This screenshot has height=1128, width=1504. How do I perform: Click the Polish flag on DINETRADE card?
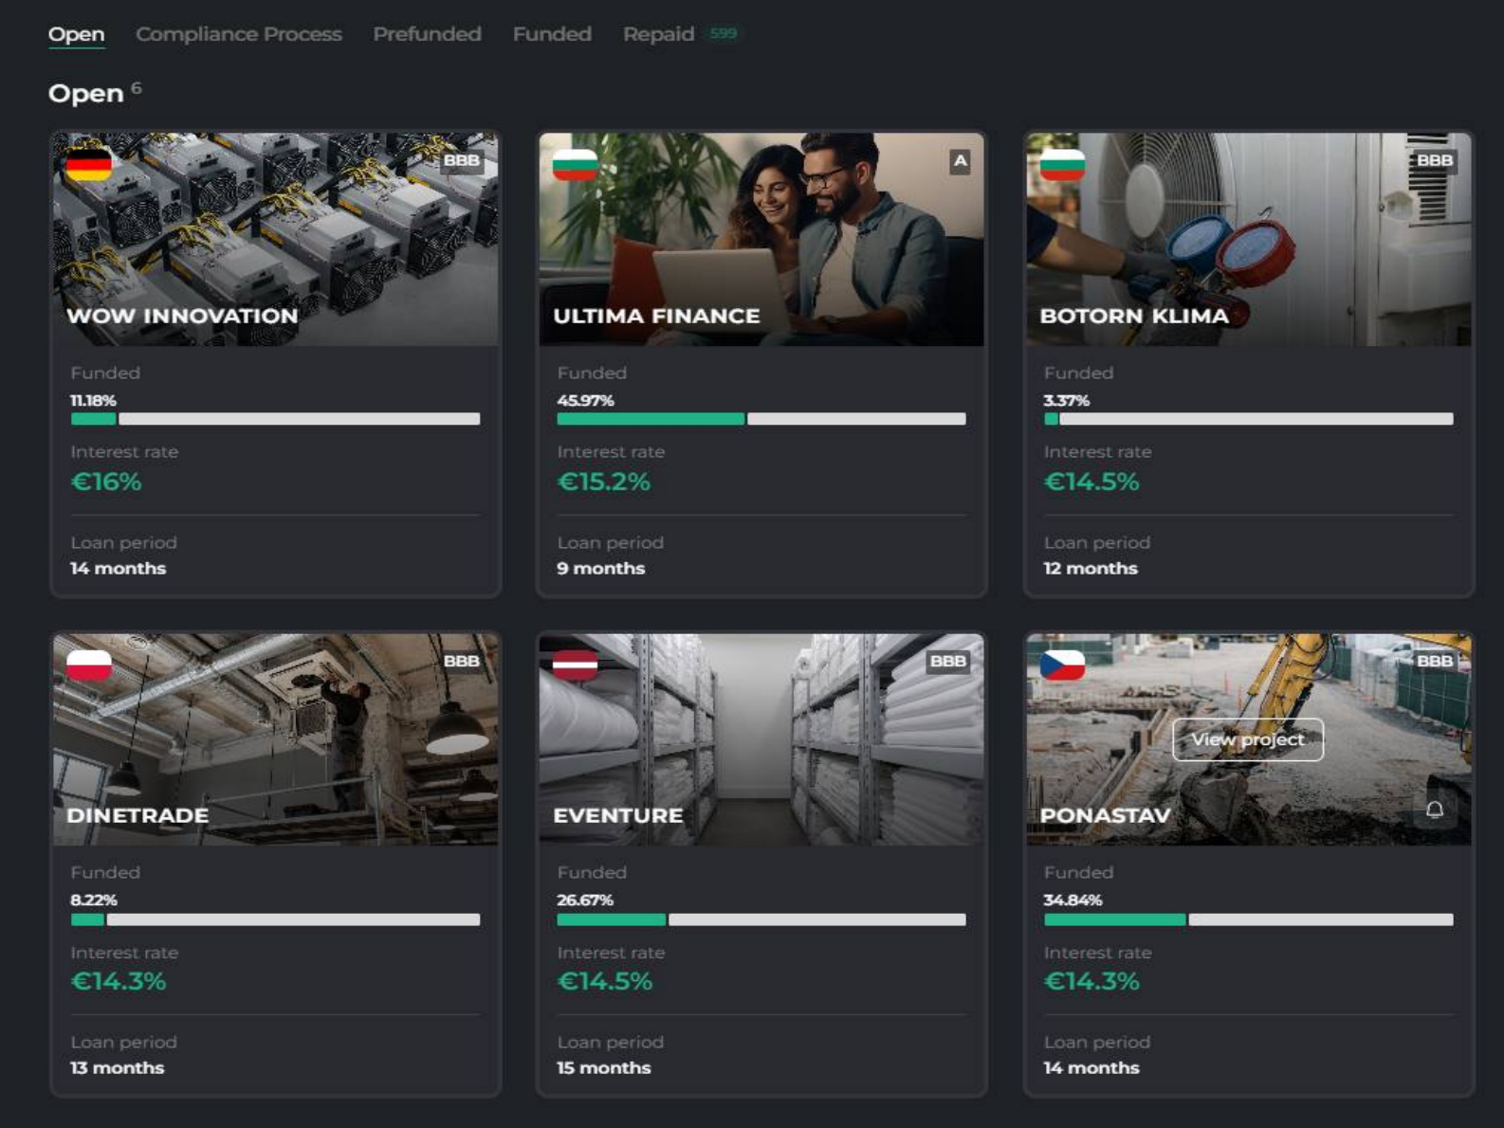[x=89, y=665]
